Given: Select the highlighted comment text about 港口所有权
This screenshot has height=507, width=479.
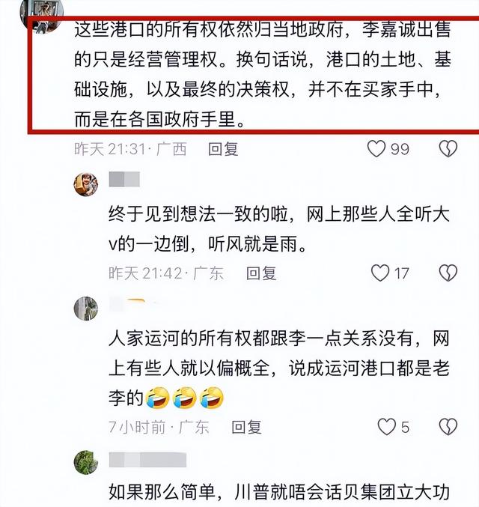Looking at the screenshot, I should (x=263, y=74).
